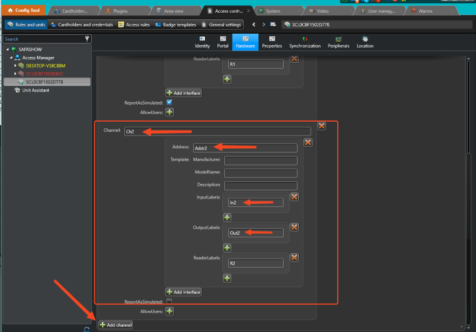Collapse the SAFRSHOW tree node
The image size is (476, 332).
point(7,49)
